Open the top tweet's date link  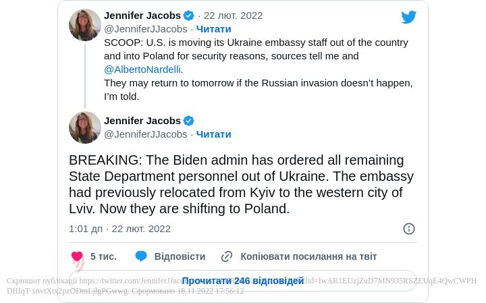coord(233,16)
